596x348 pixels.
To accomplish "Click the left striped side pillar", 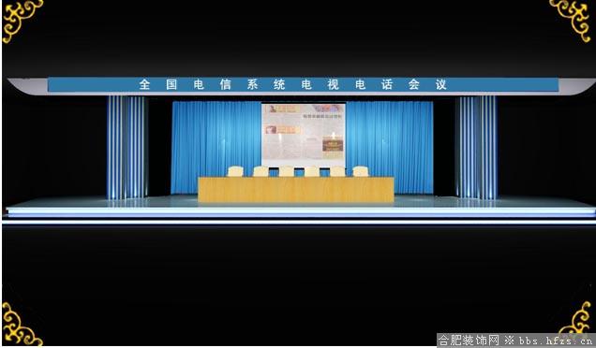I will [x=127, y=147].
